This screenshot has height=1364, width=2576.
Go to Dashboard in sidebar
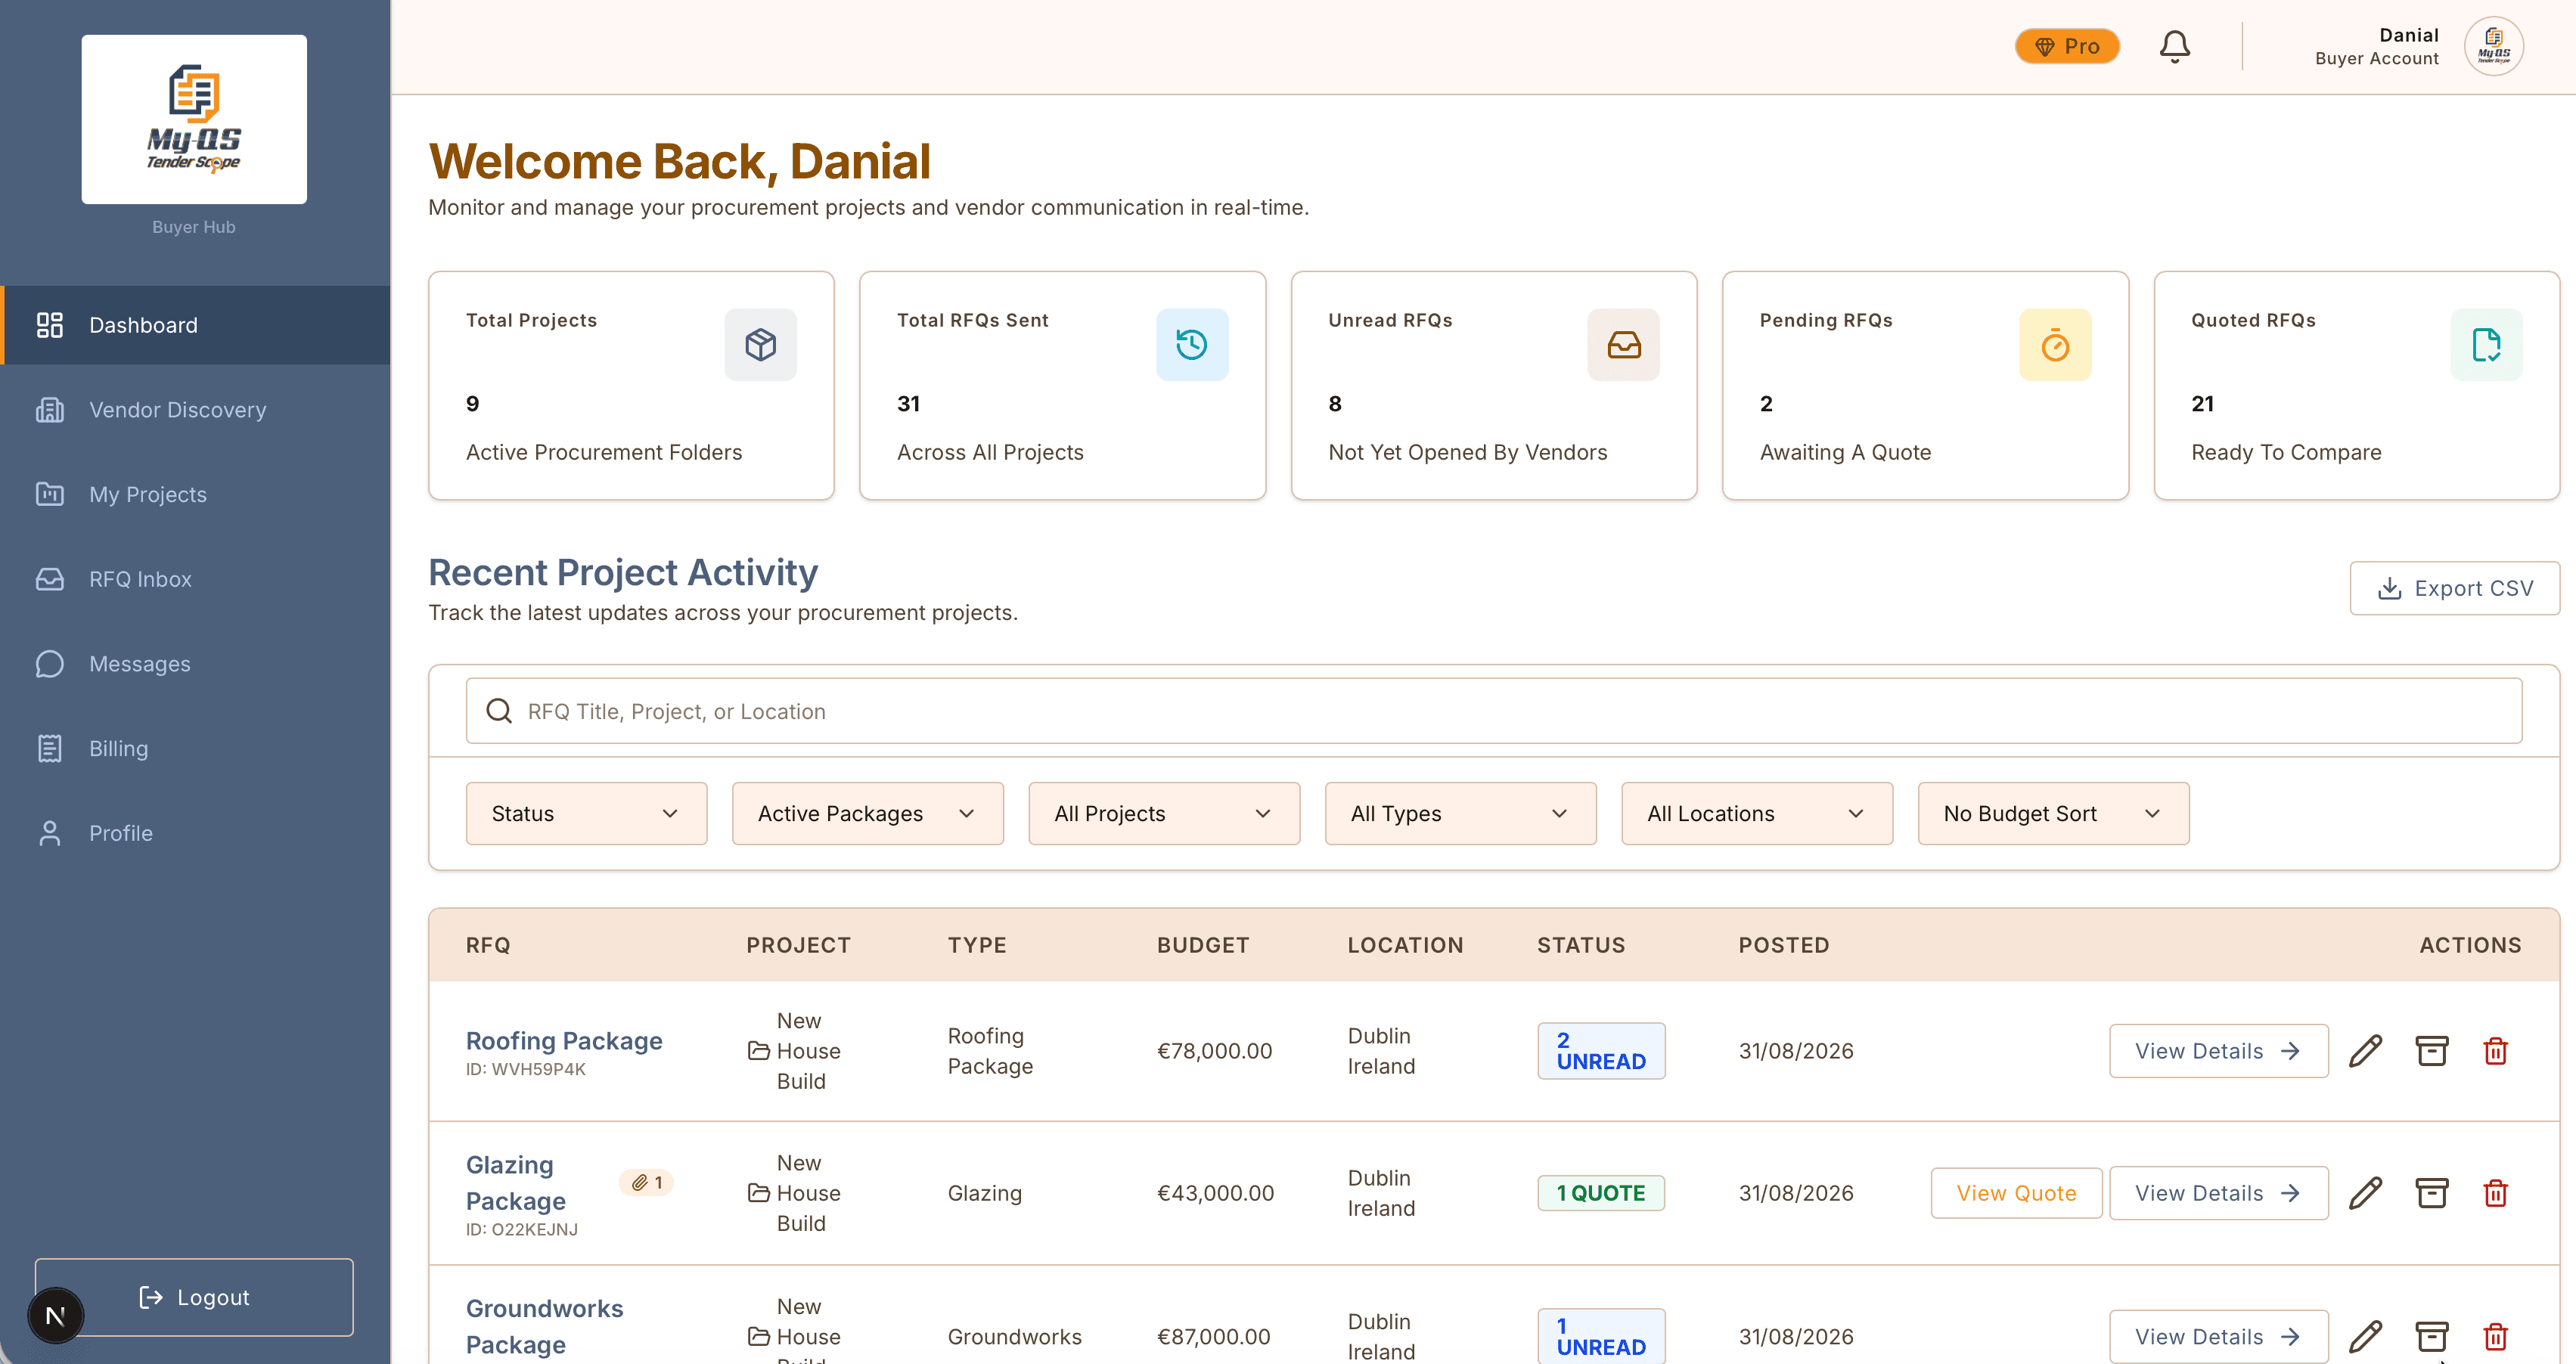click(x=196, y=325)
